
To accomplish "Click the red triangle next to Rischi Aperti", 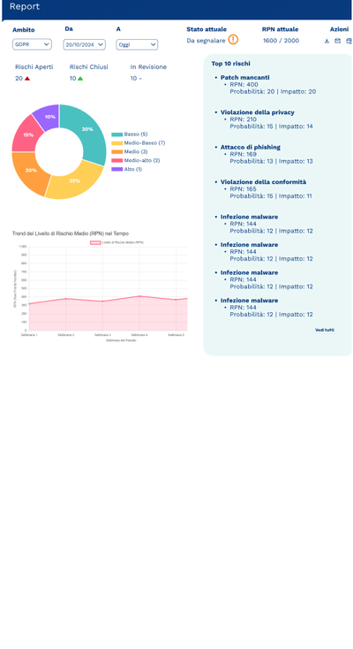I will point(27,78).
